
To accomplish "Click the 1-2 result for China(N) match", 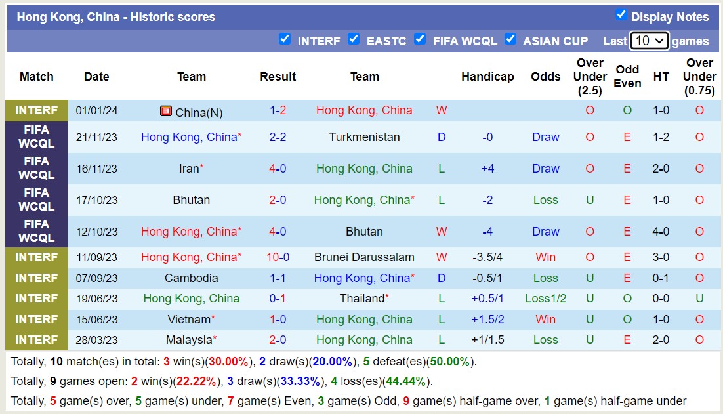I will [x=278, y=110].
